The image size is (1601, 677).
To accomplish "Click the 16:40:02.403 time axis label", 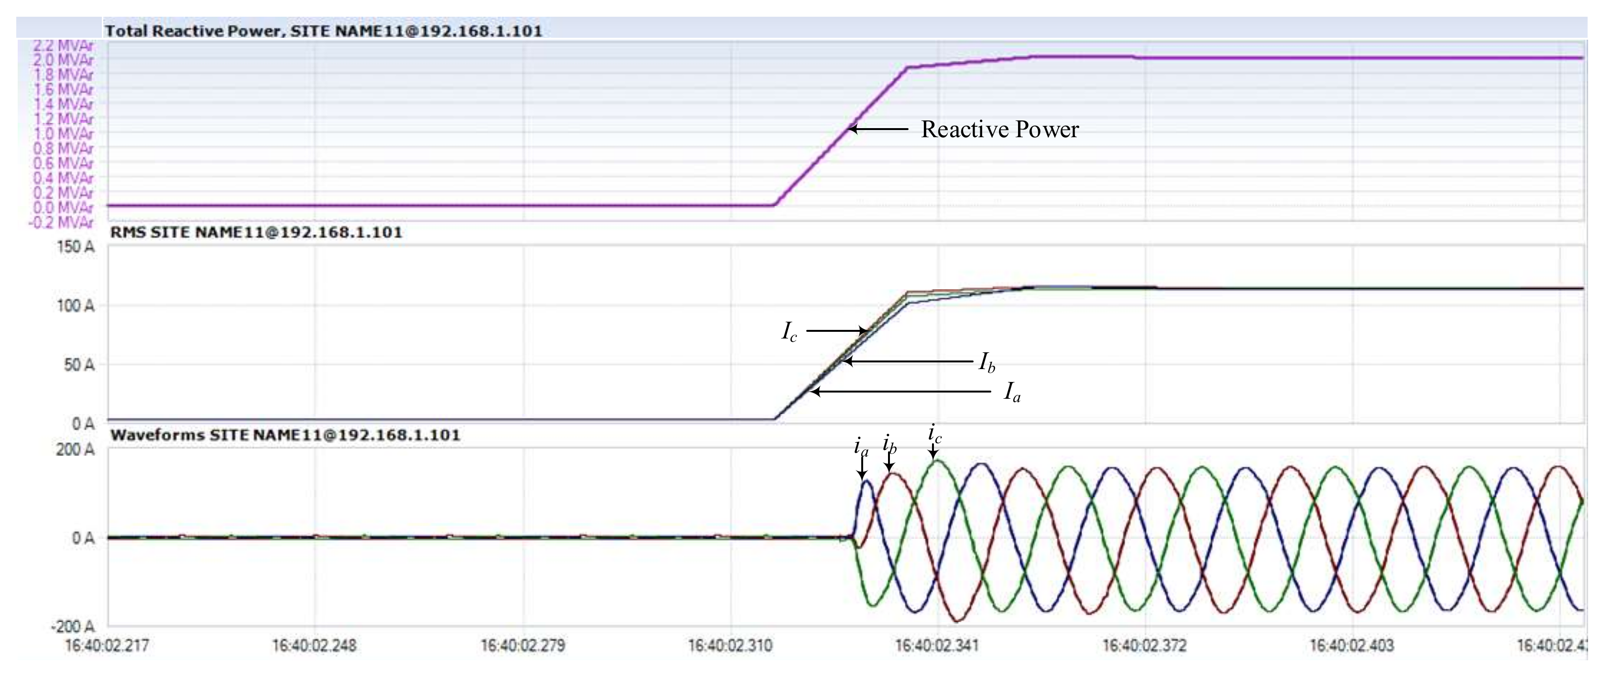I will [1352, 646].
